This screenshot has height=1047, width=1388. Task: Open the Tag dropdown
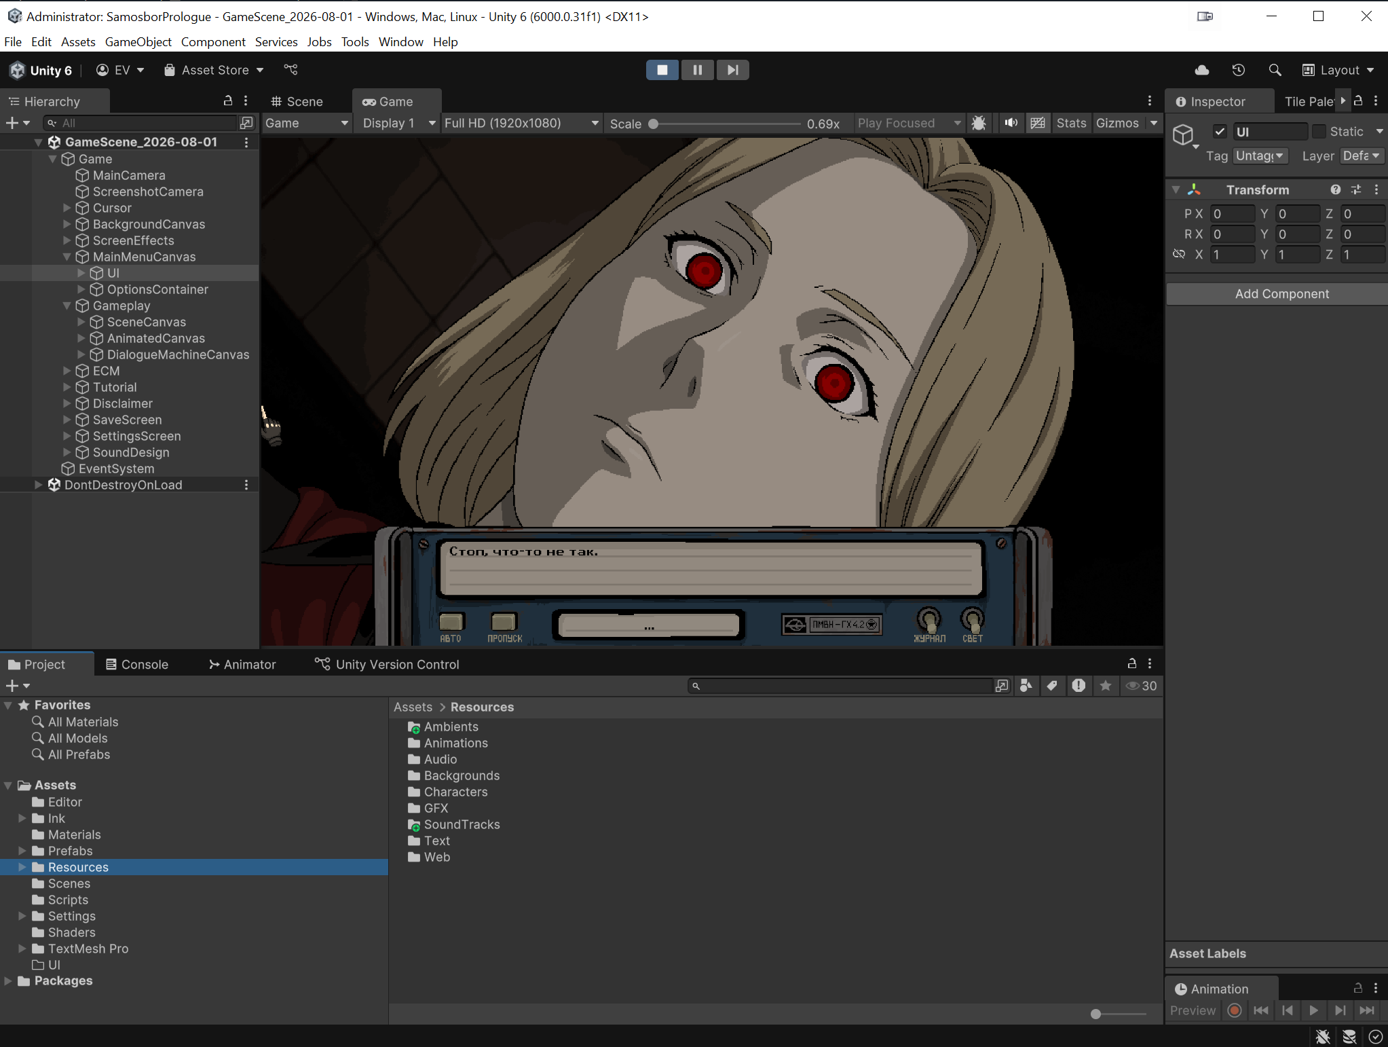(x=1260, y=155)
